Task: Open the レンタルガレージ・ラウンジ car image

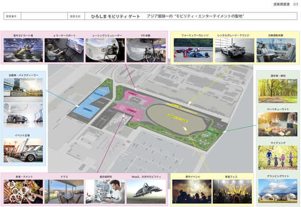Action: (235, 50)
